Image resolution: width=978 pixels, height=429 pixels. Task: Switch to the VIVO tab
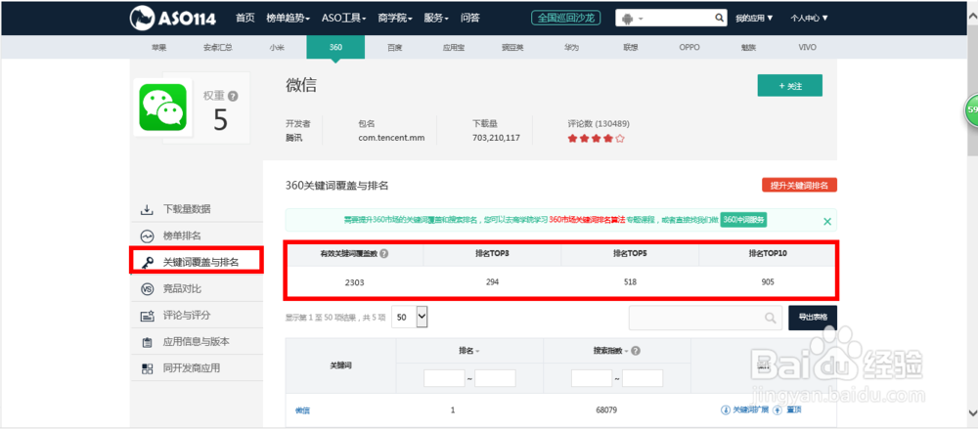[x=807, y=47]
